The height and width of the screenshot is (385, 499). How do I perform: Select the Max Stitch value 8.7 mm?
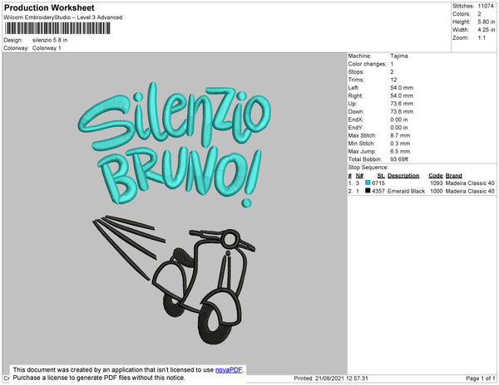(x=400, y=135)
